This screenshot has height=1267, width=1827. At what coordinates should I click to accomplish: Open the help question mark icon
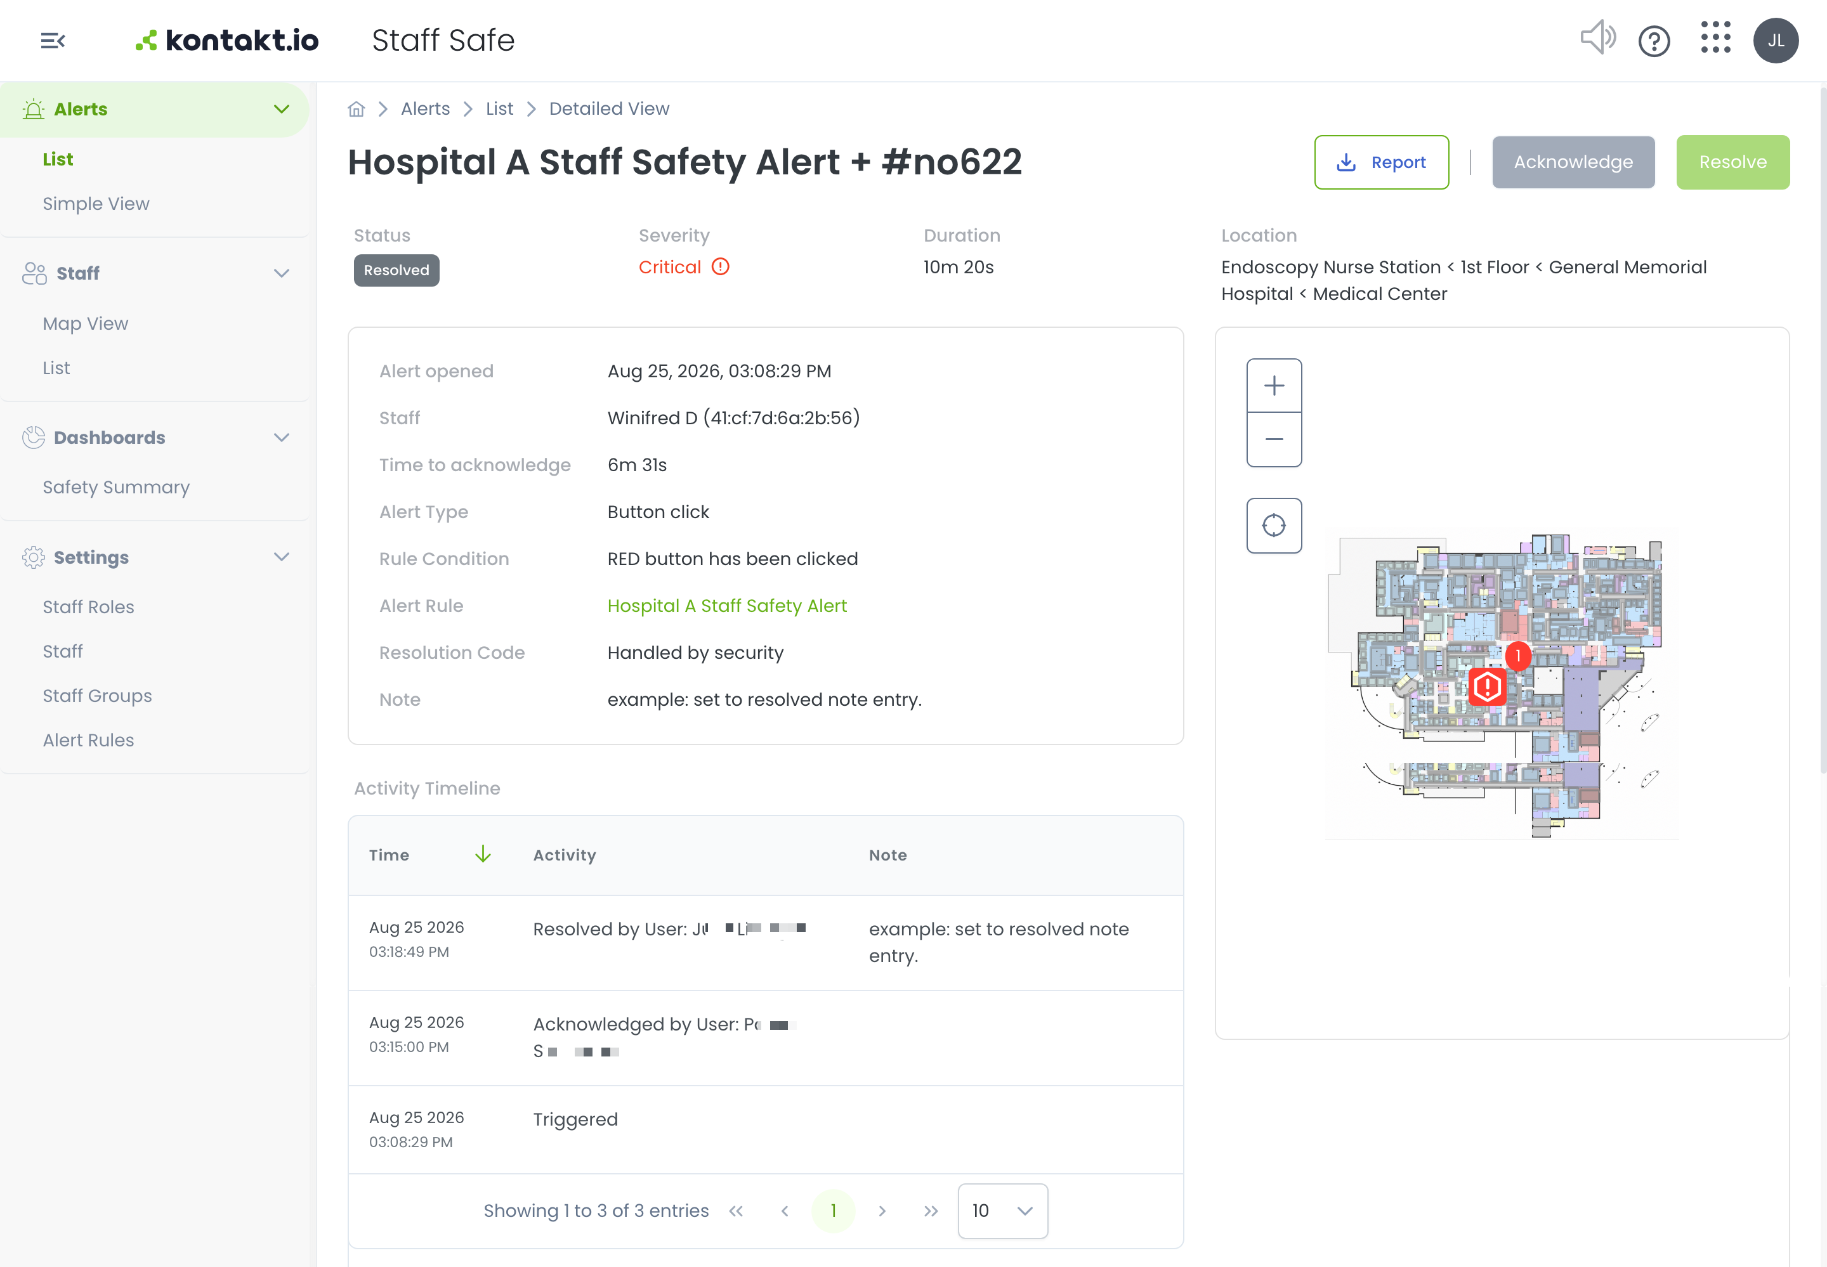[x=1654, y=41]
